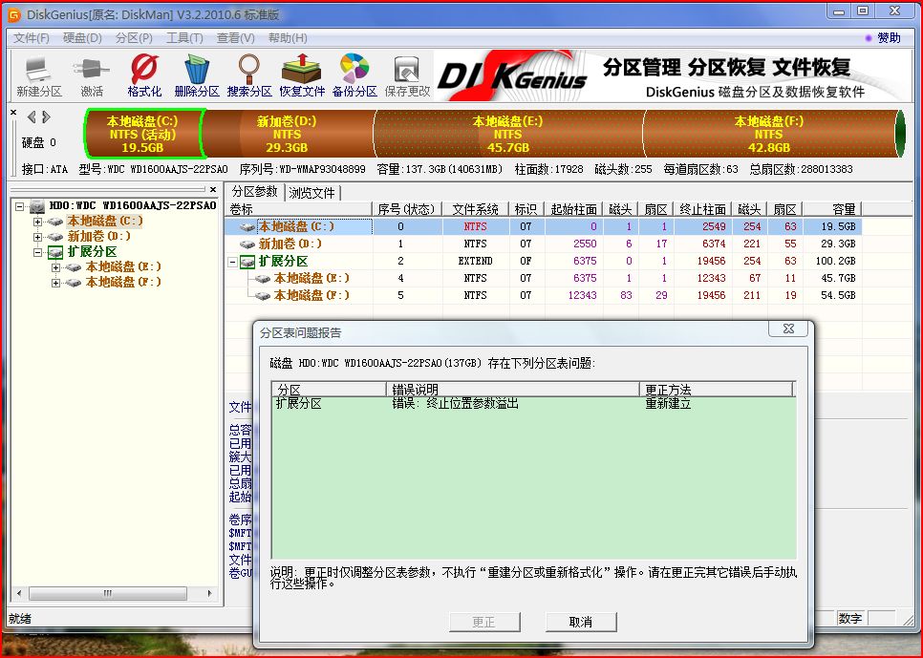923x658 pixels.
Task: Open the 分区(P) menu
Action: pyautogui.click(x=134, y=38)
